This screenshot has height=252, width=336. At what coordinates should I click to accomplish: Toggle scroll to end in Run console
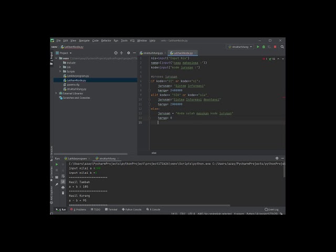pos(63,182)
